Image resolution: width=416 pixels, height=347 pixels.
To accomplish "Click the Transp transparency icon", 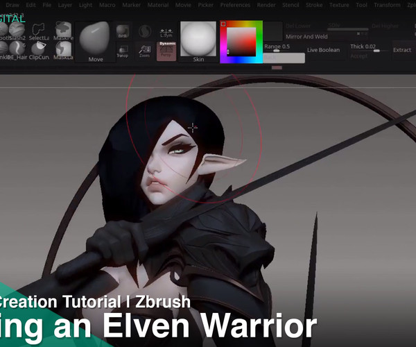I will [122, 51].
